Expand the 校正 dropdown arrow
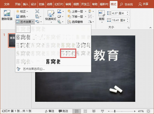 click(27, 11)
